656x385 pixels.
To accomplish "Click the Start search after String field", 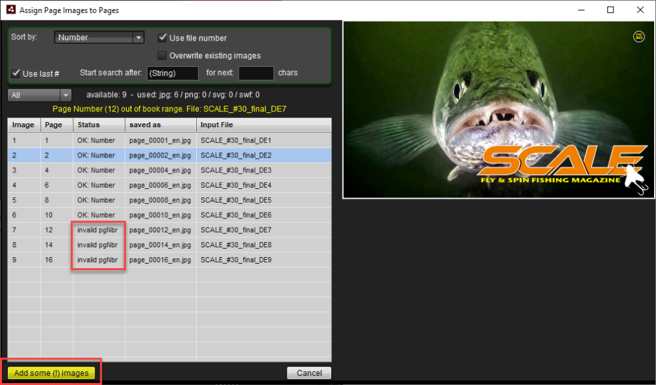I will click(173, 73).
